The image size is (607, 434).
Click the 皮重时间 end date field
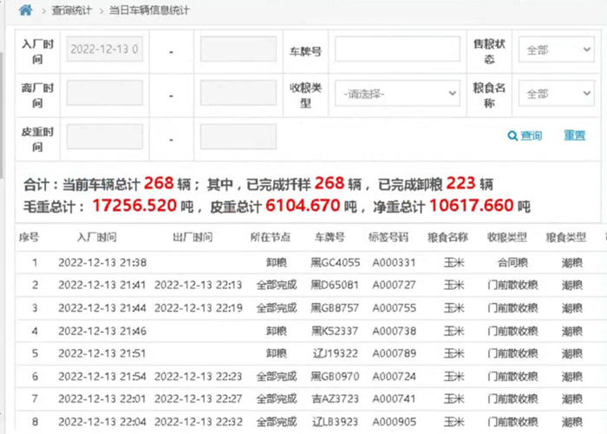tap(238, 136)
